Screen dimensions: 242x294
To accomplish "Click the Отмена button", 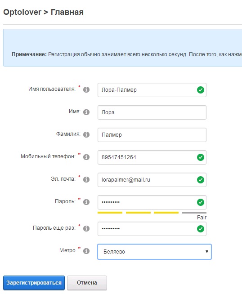I will coord(87,283).
